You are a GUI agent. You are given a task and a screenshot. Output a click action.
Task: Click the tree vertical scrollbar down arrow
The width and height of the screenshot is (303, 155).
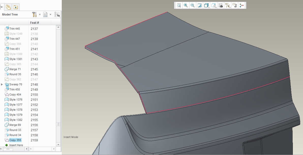(58, 145)
